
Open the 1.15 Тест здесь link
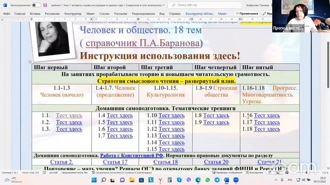coord(172,149)
